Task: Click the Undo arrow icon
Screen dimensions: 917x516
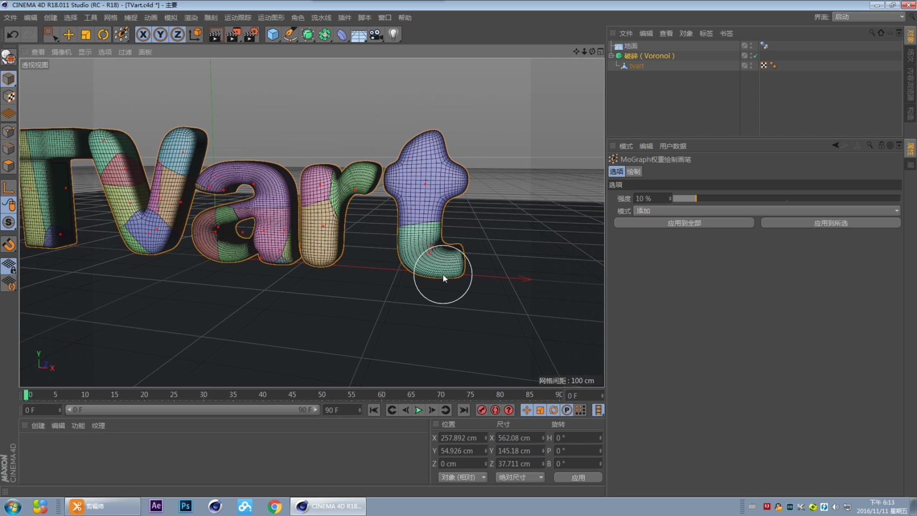Action: coord(12,35)
